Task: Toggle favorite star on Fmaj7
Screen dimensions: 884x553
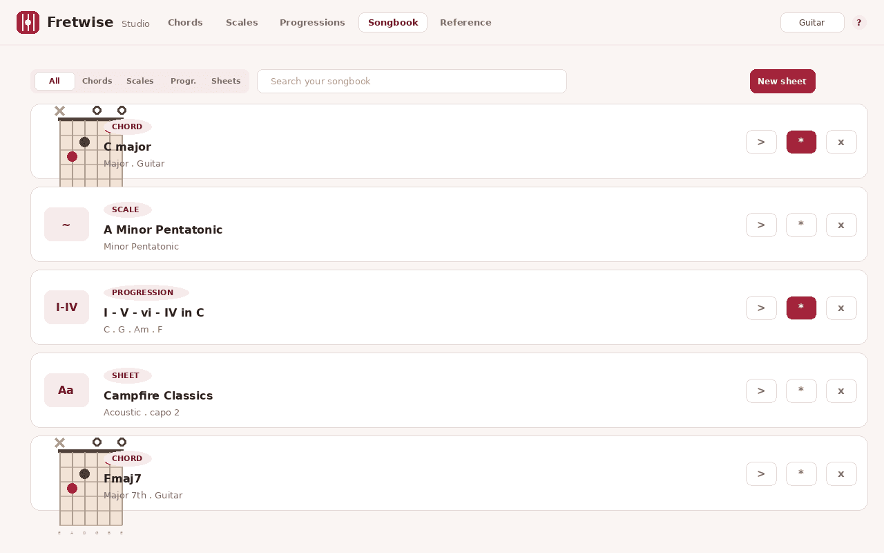Action: (x=801, y=474)
